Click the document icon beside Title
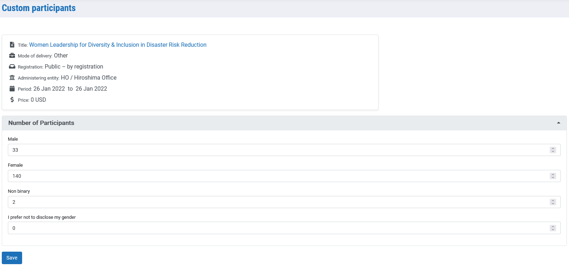This screenshot has width=569, height=267. tap(12, 45)
